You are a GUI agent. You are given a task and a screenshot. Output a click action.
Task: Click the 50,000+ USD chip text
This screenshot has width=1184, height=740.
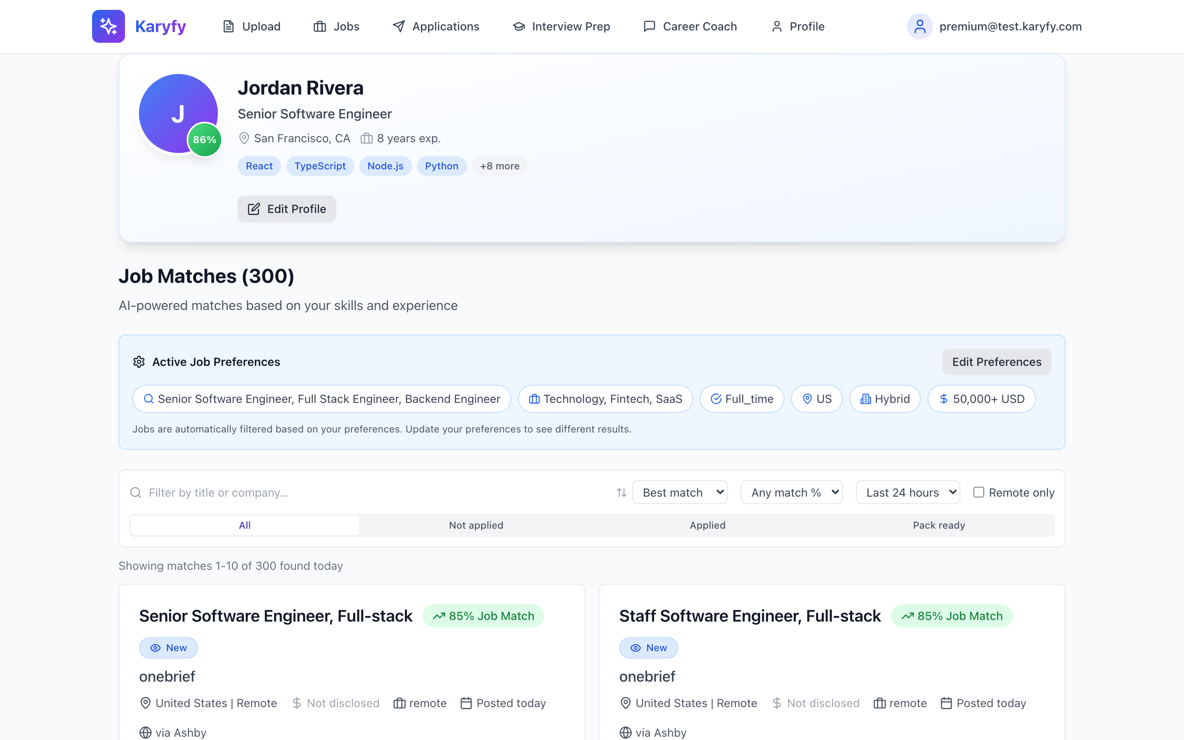(x=989, y=399)
